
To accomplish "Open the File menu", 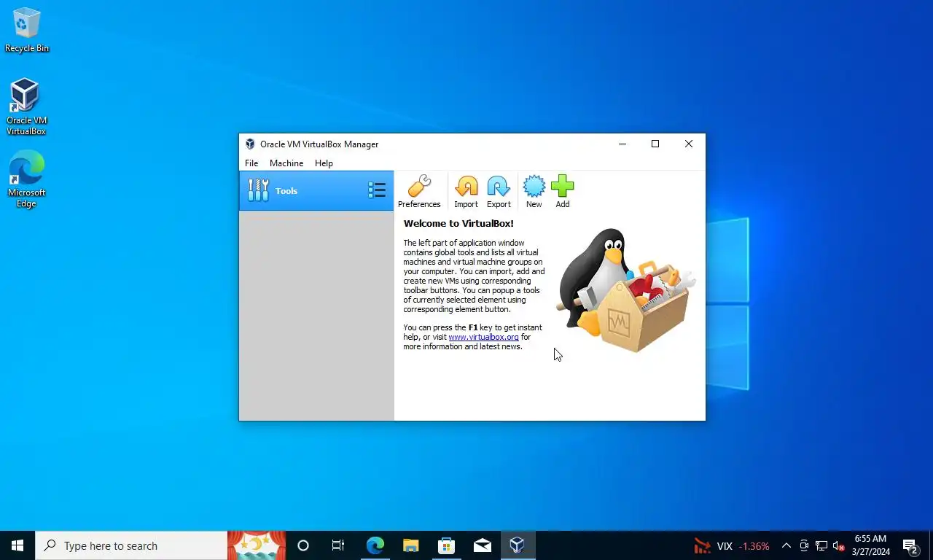I will [x=251, y=163].
